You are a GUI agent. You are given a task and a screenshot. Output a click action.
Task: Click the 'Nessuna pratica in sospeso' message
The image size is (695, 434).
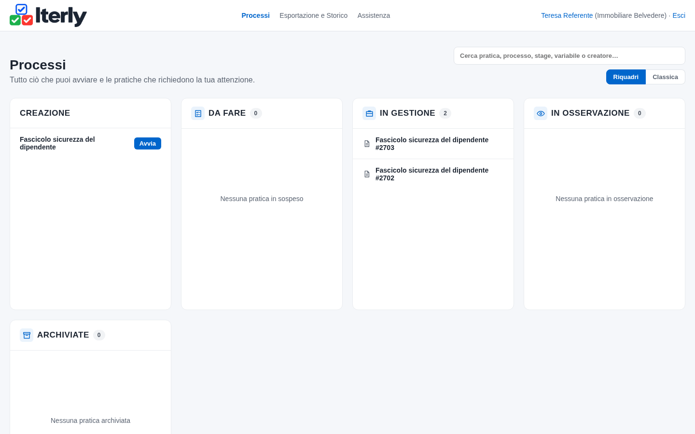click(x=262, y=199)
